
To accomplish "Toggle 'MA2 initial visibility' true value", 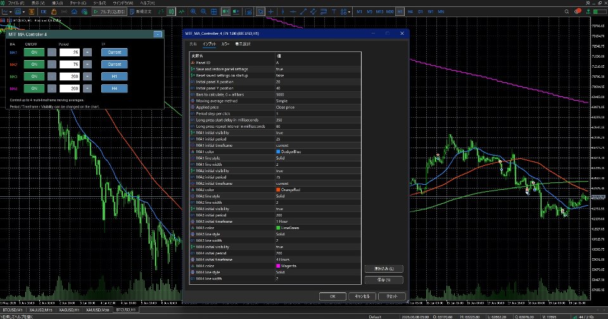I will pos(318,170).
